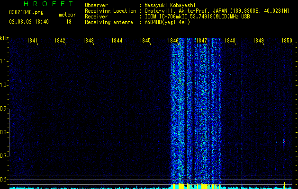Click the Observer label
Screen dimensions: 298x189
(x=96, y=5)
